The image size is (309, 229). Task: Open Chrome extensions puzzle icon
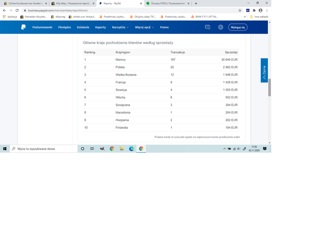point(254,10)
